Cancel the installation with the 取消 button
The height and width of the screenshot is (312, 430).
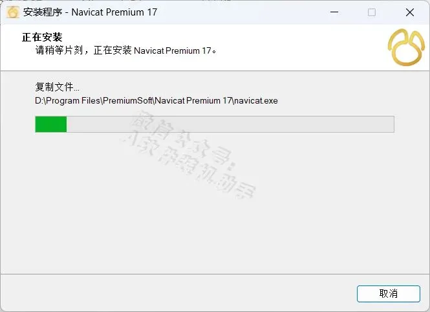coord(389,294)
